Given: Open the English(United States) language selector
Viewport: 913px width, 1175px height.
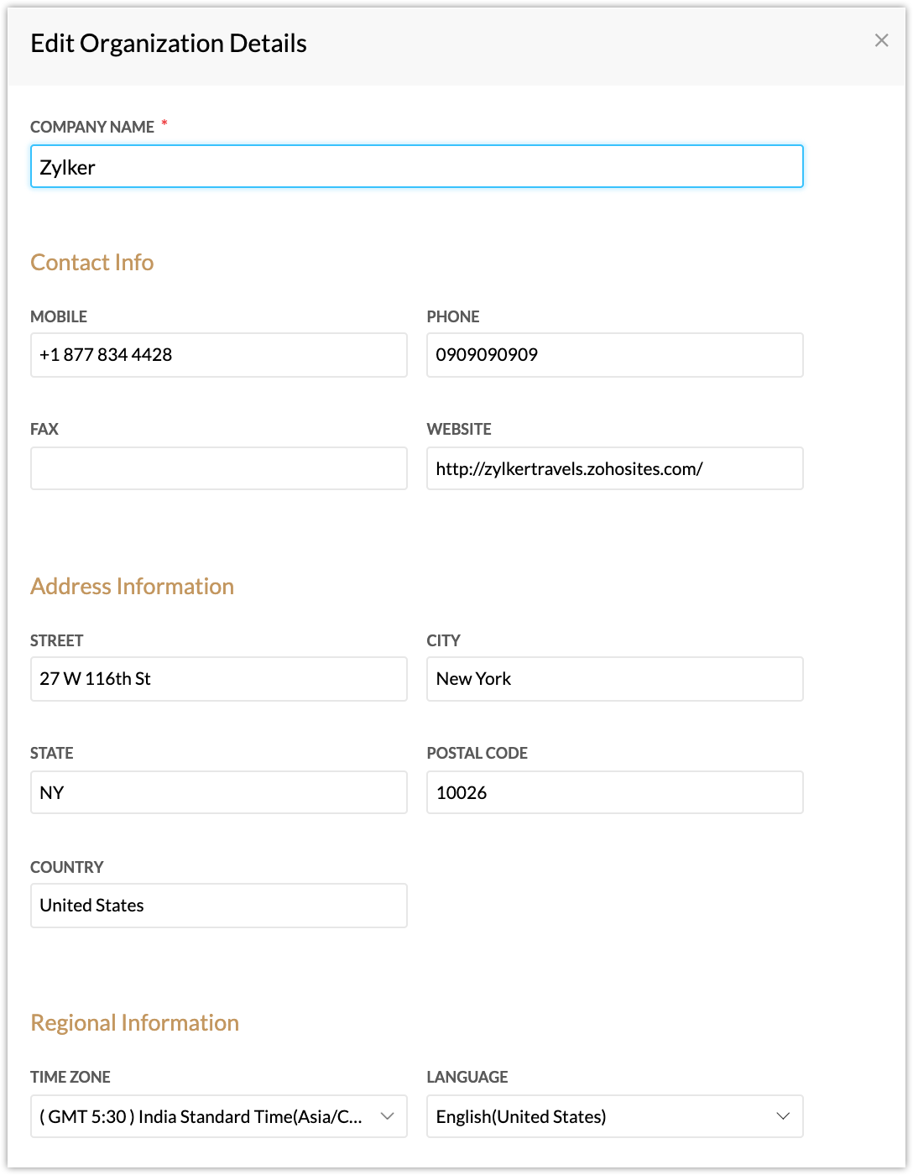Looking at the screenshot, I should point(615,1116).
